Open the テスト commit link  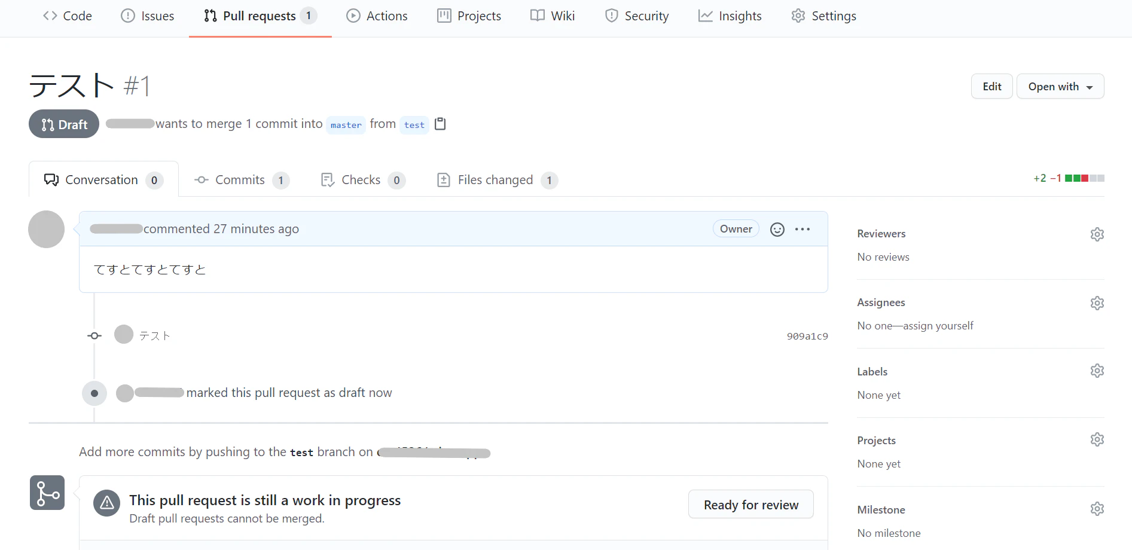pos(155,336)
